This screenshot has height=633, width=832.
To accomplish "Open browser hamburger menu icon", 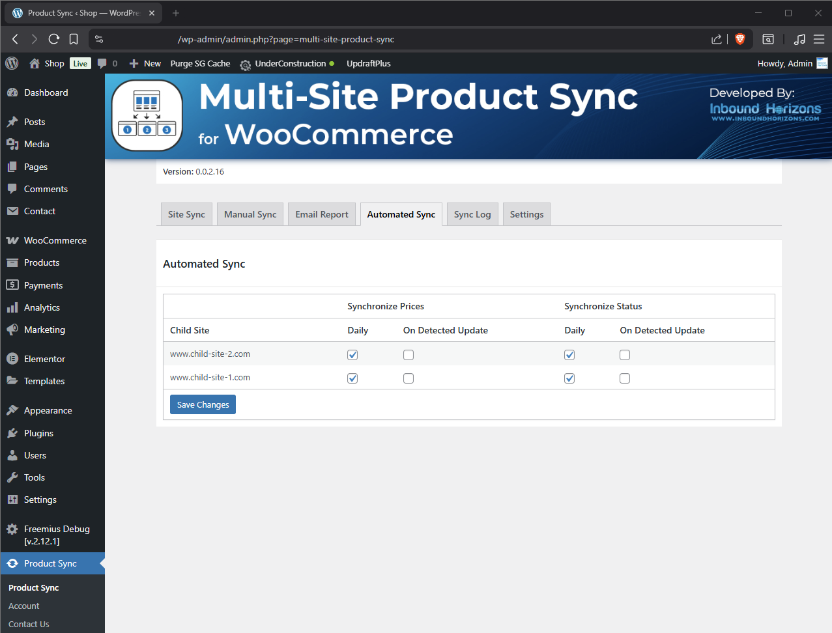I will tap(819, 39).
